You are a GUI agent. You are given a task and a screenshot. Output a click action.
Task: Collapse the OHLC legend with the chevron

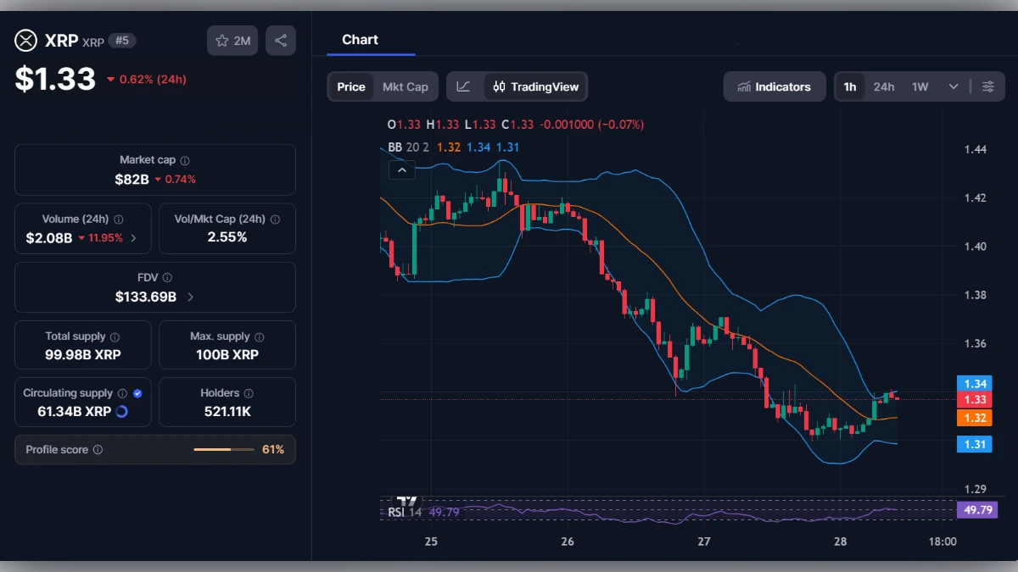(x=401, y=169)
